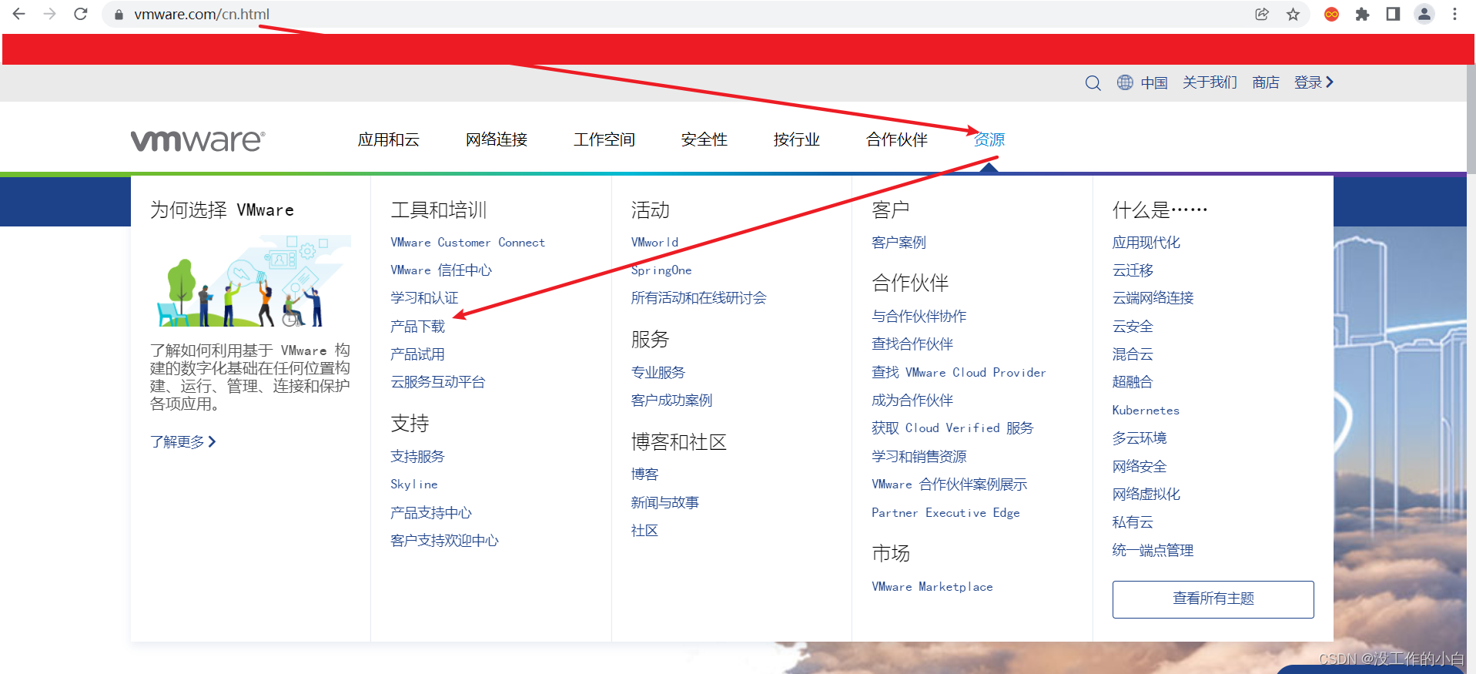Open the 社区 link
This screenshot has height=674, width=1476.
(645, 531)
